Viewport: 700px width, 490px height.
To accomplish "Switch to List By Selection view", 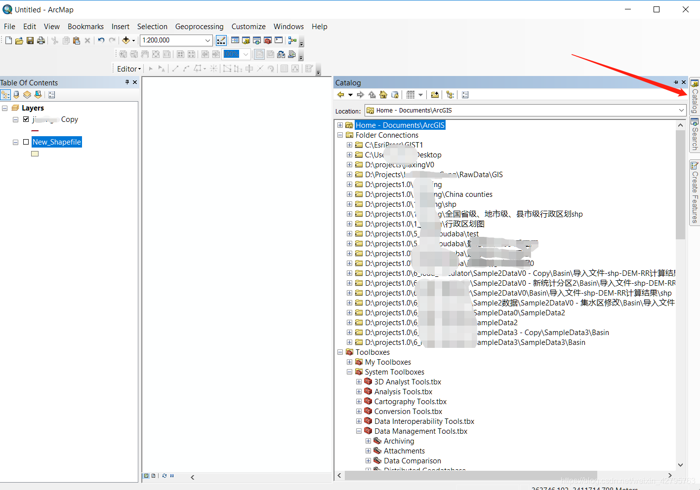I will [38, 95].
